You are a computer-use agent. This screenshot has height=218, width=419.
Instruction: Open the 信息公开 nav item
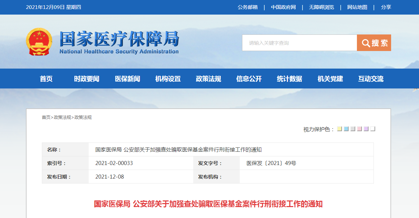[249, 79]
